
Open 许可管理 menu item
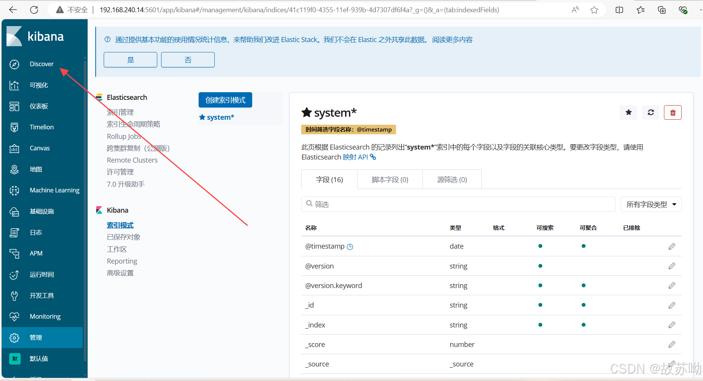(x=120, y=172)
